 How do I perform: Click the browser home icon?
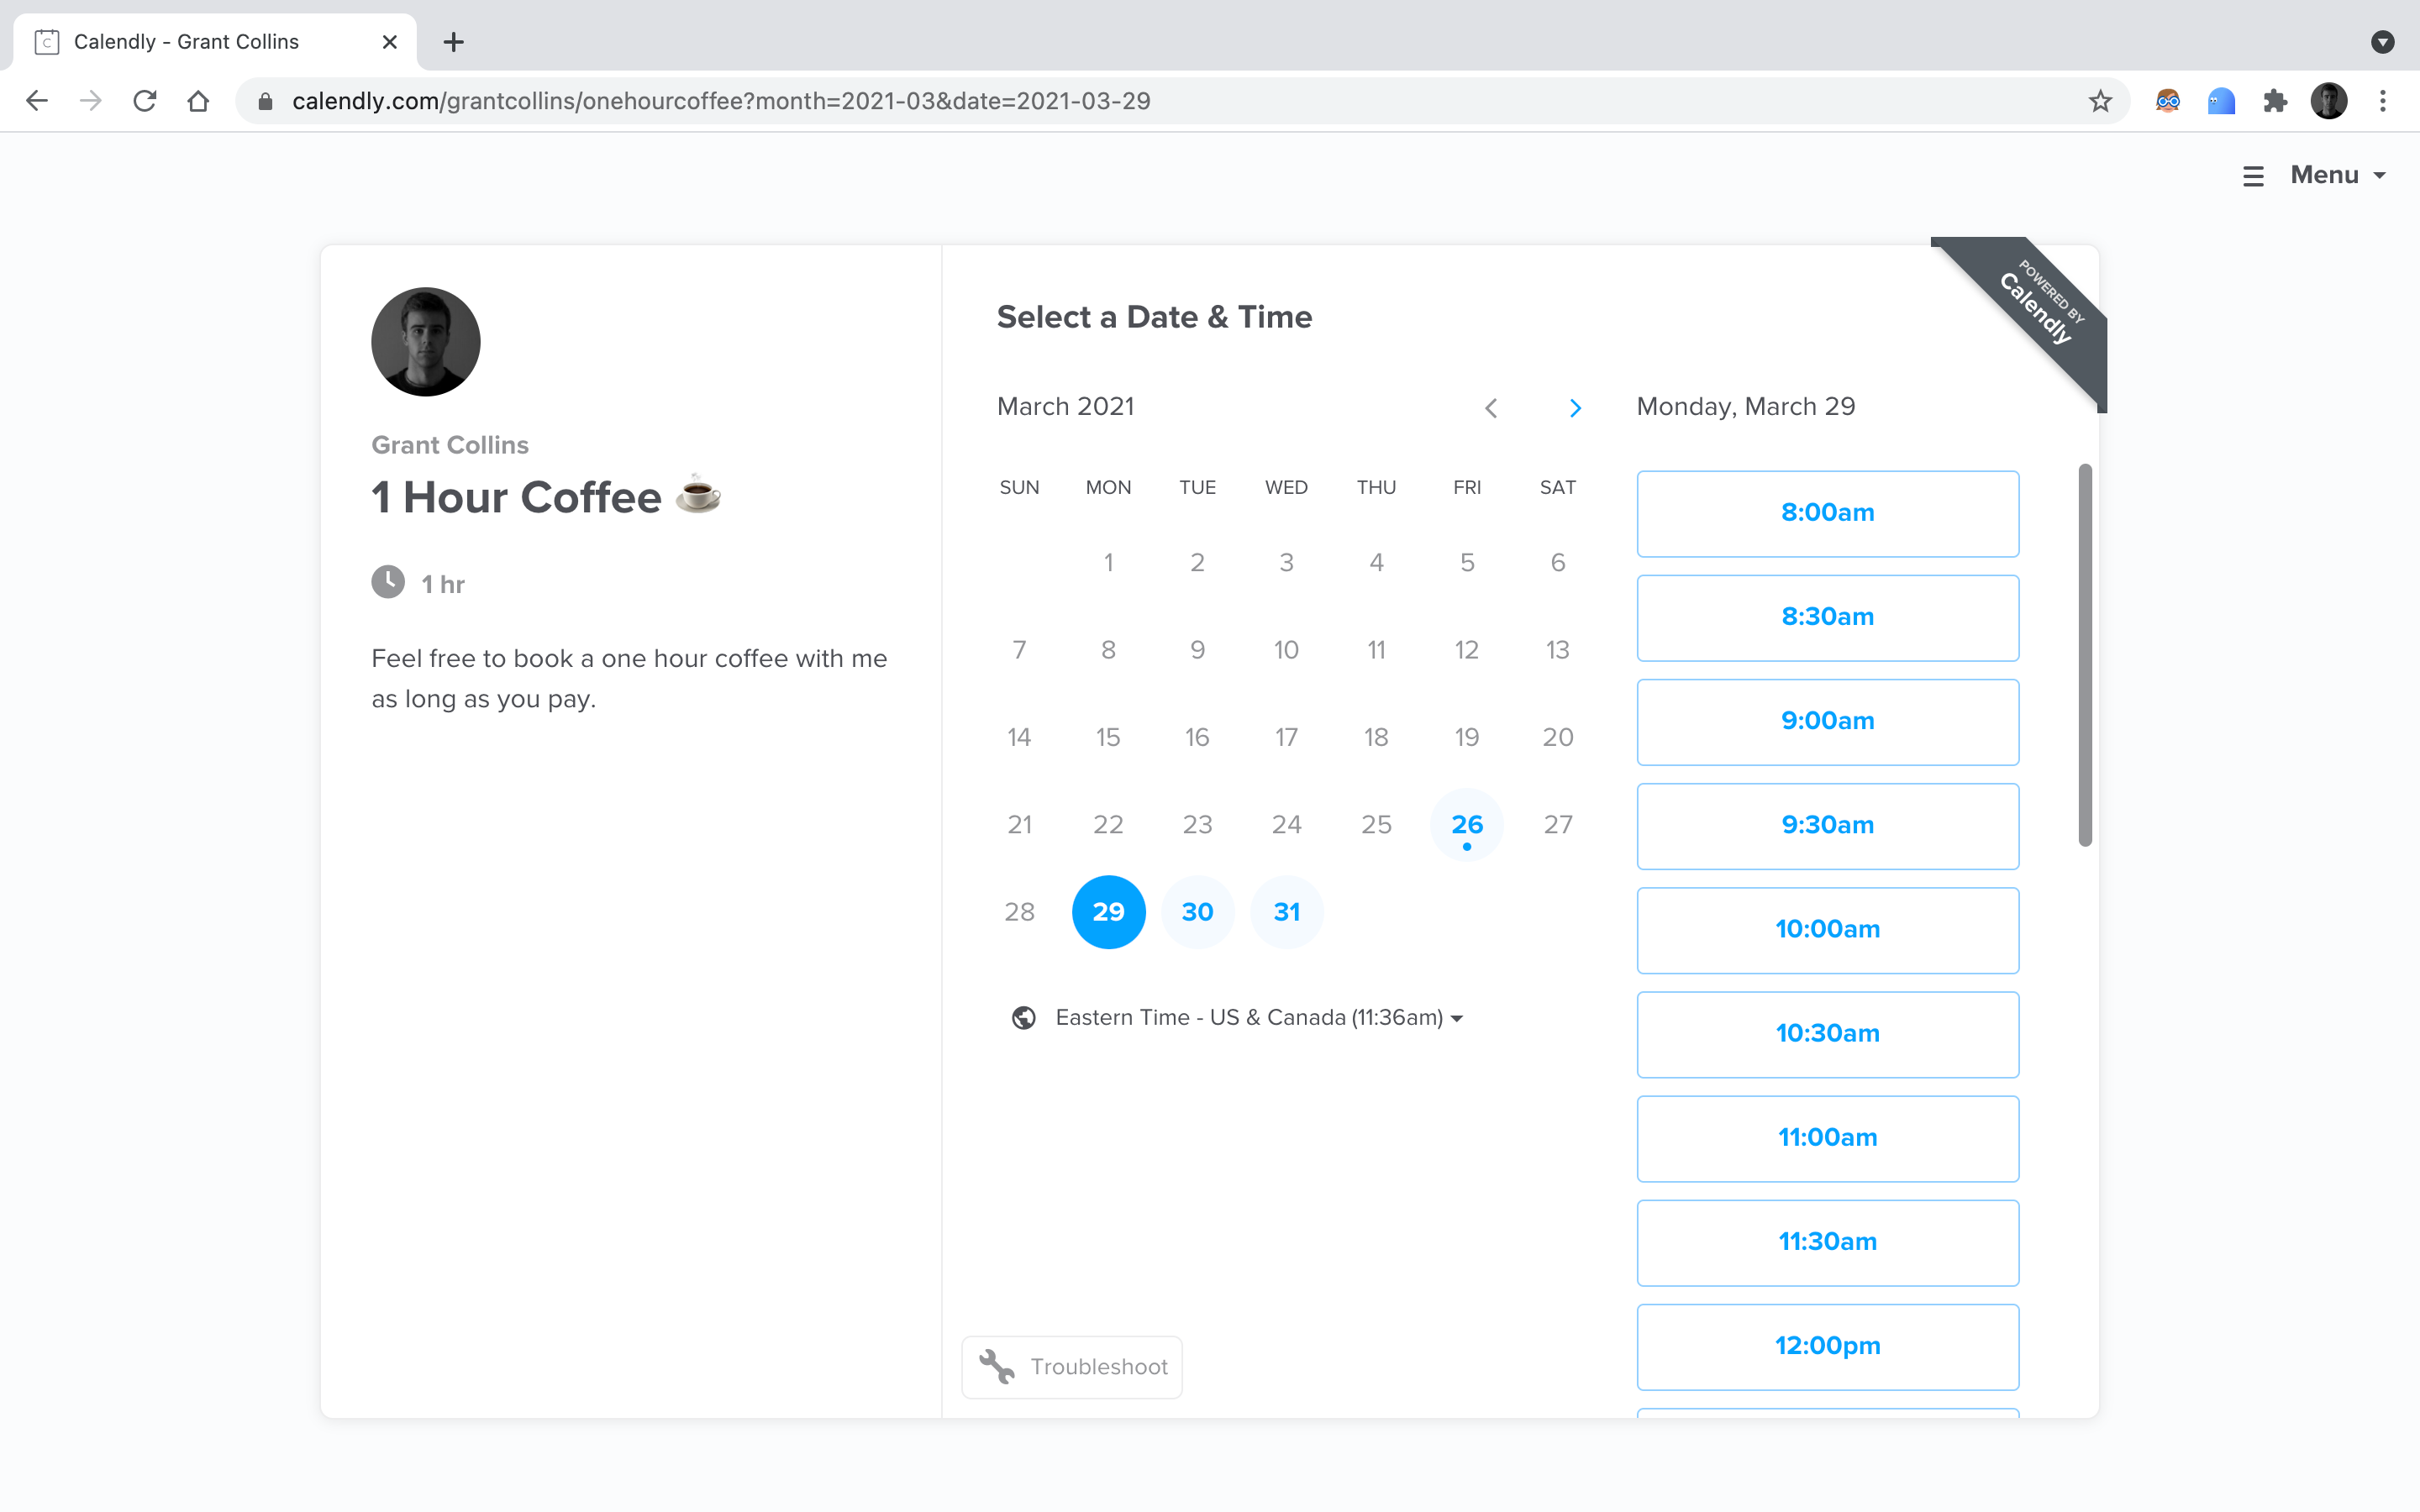point(198,101)
